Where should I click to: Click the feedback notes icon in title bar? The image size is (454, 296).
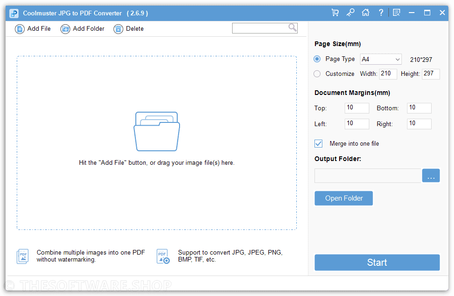coord(396,13)
